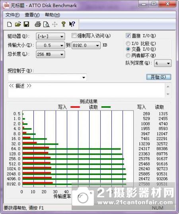
Task: Click the 512.0 row label
Action: pos(15,164)
